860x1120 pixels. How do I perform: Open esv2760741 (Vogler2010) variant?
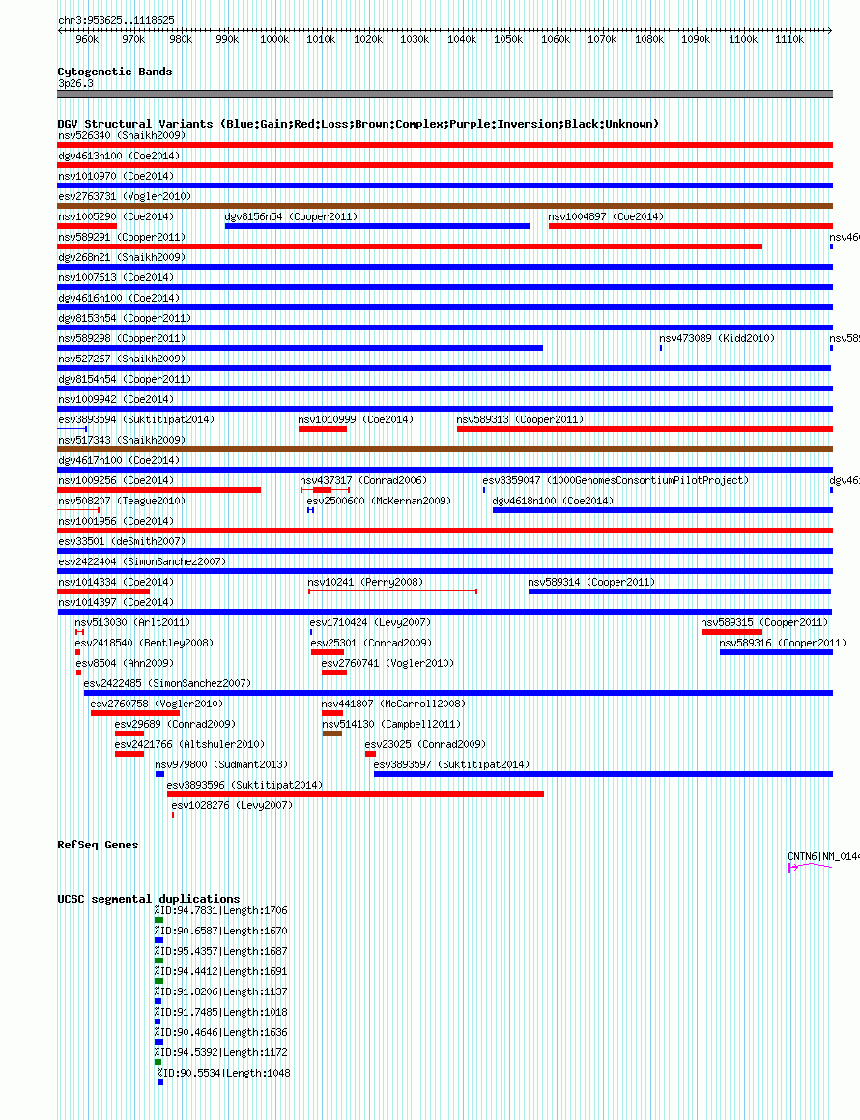click(387, 664)
